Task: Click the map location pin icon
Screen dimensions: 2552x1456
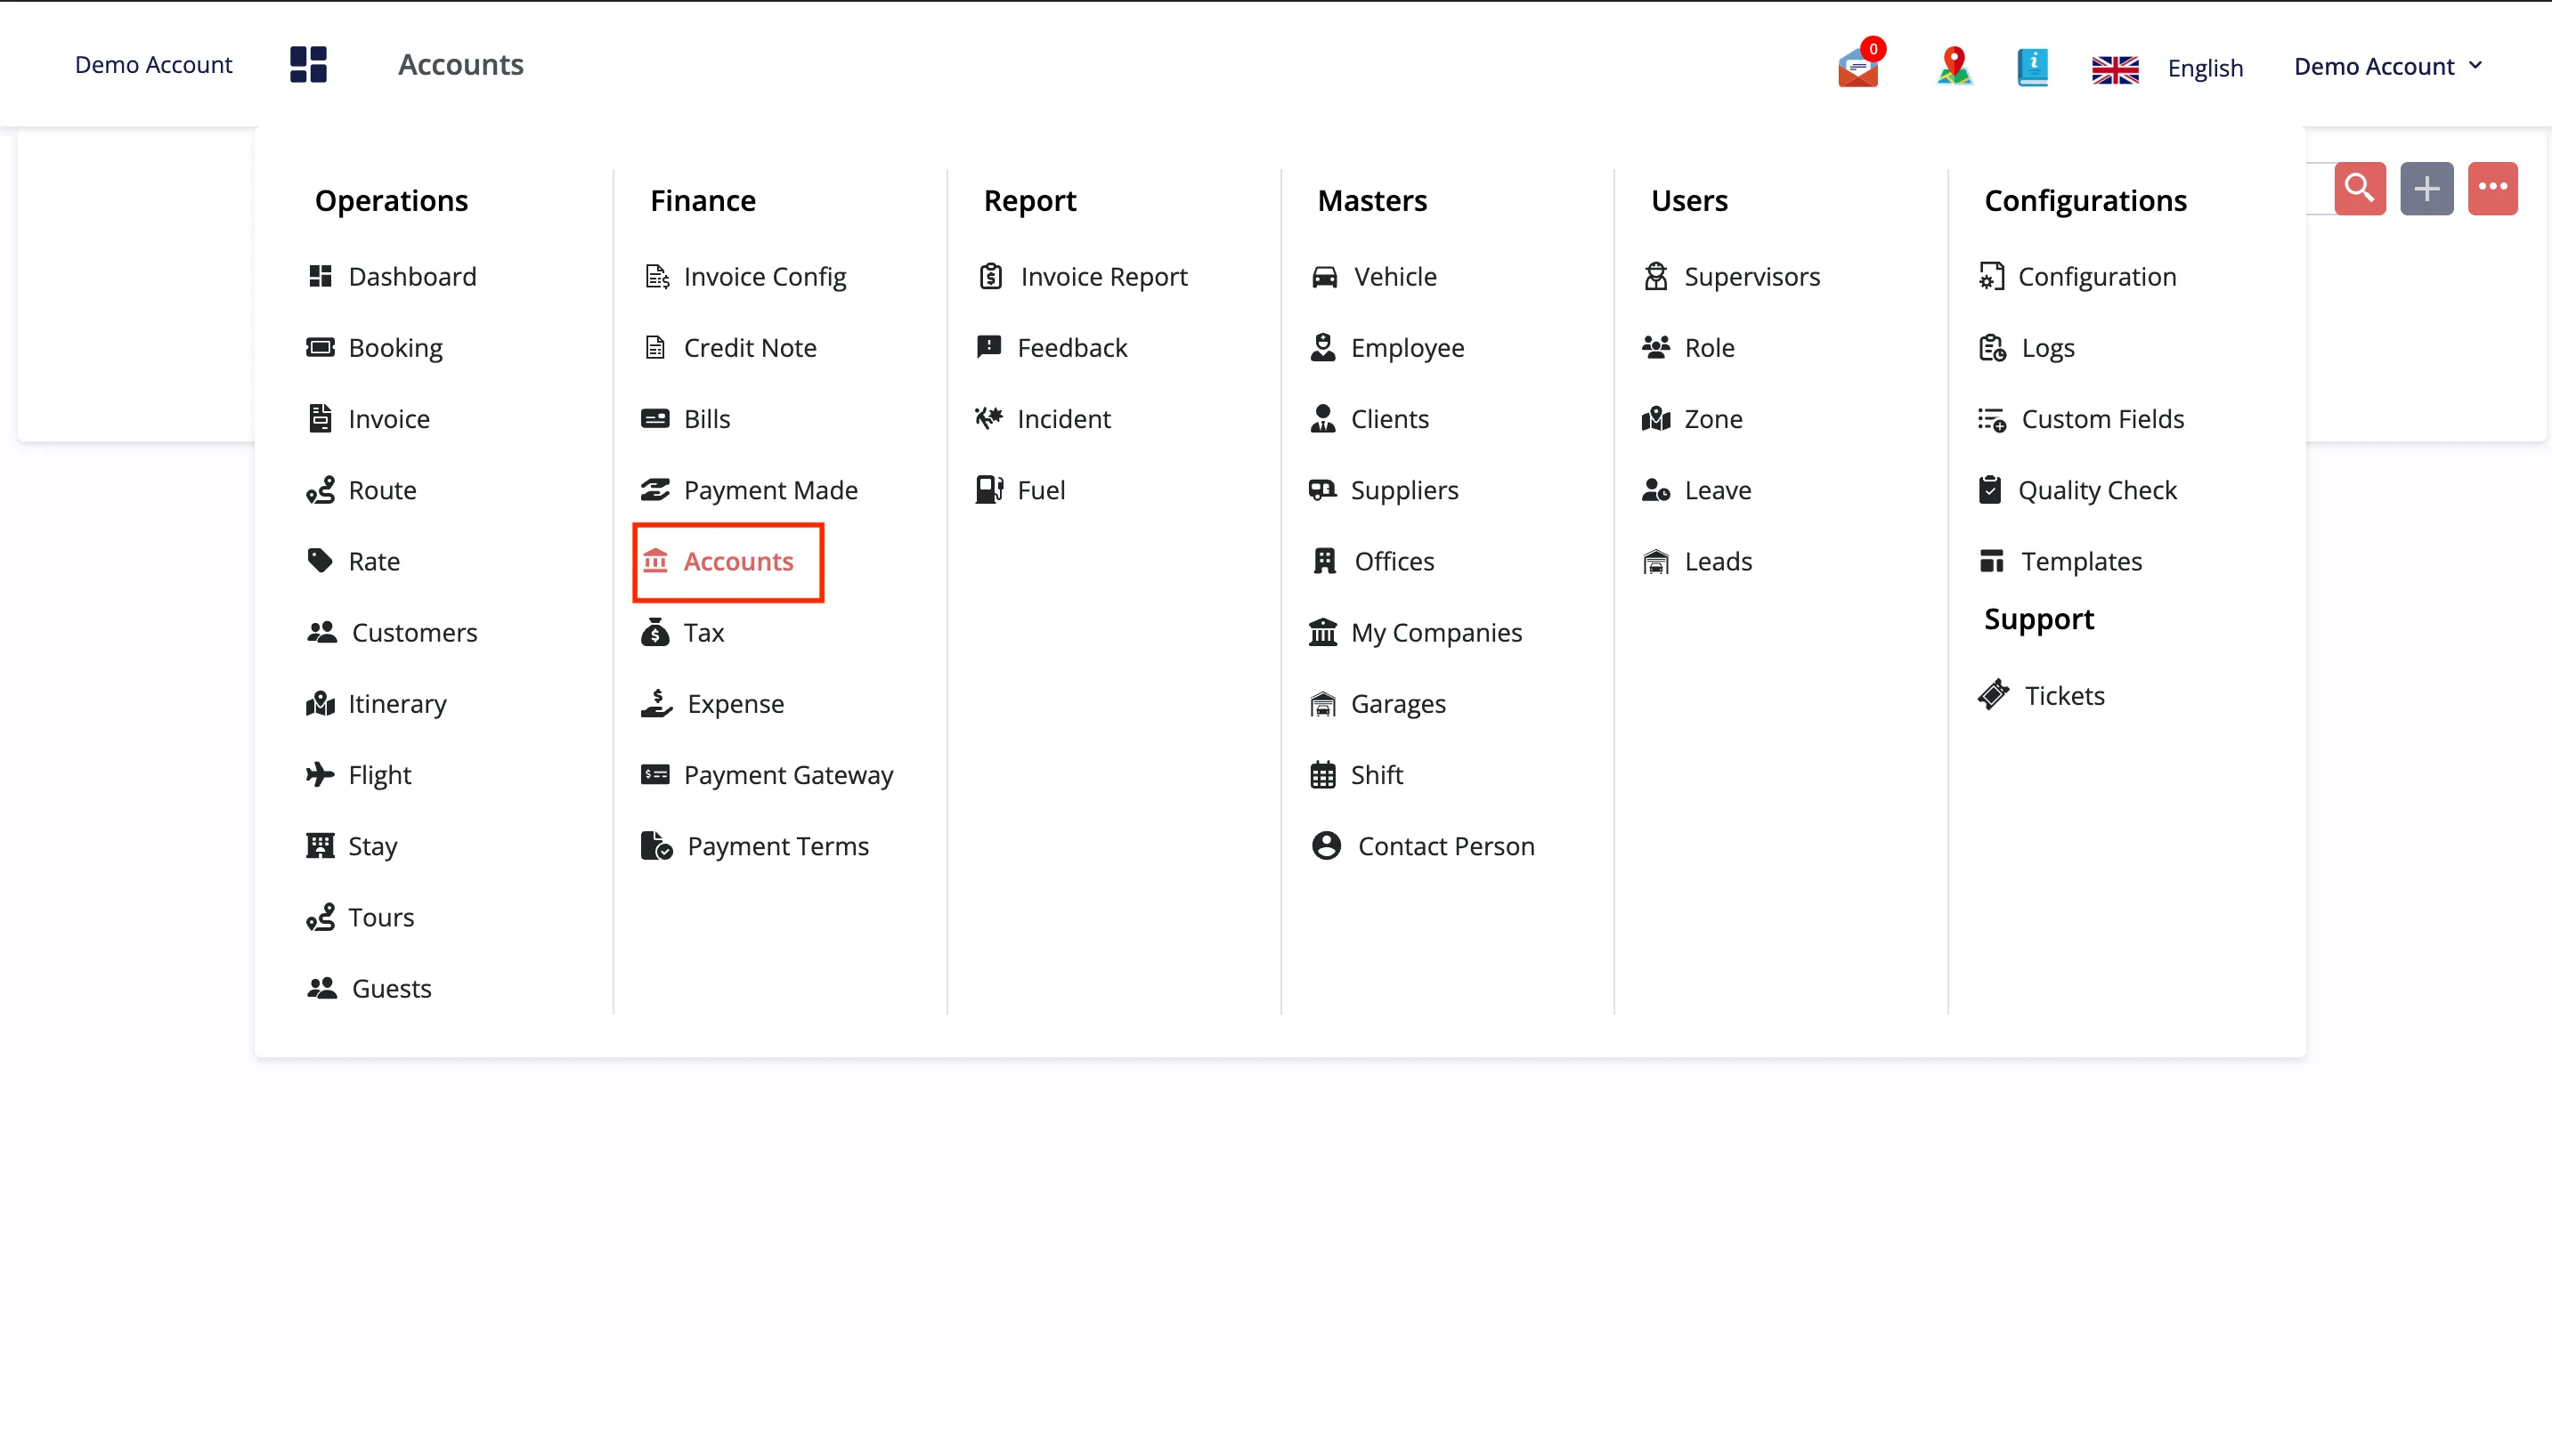Action: coord(1954,67)
